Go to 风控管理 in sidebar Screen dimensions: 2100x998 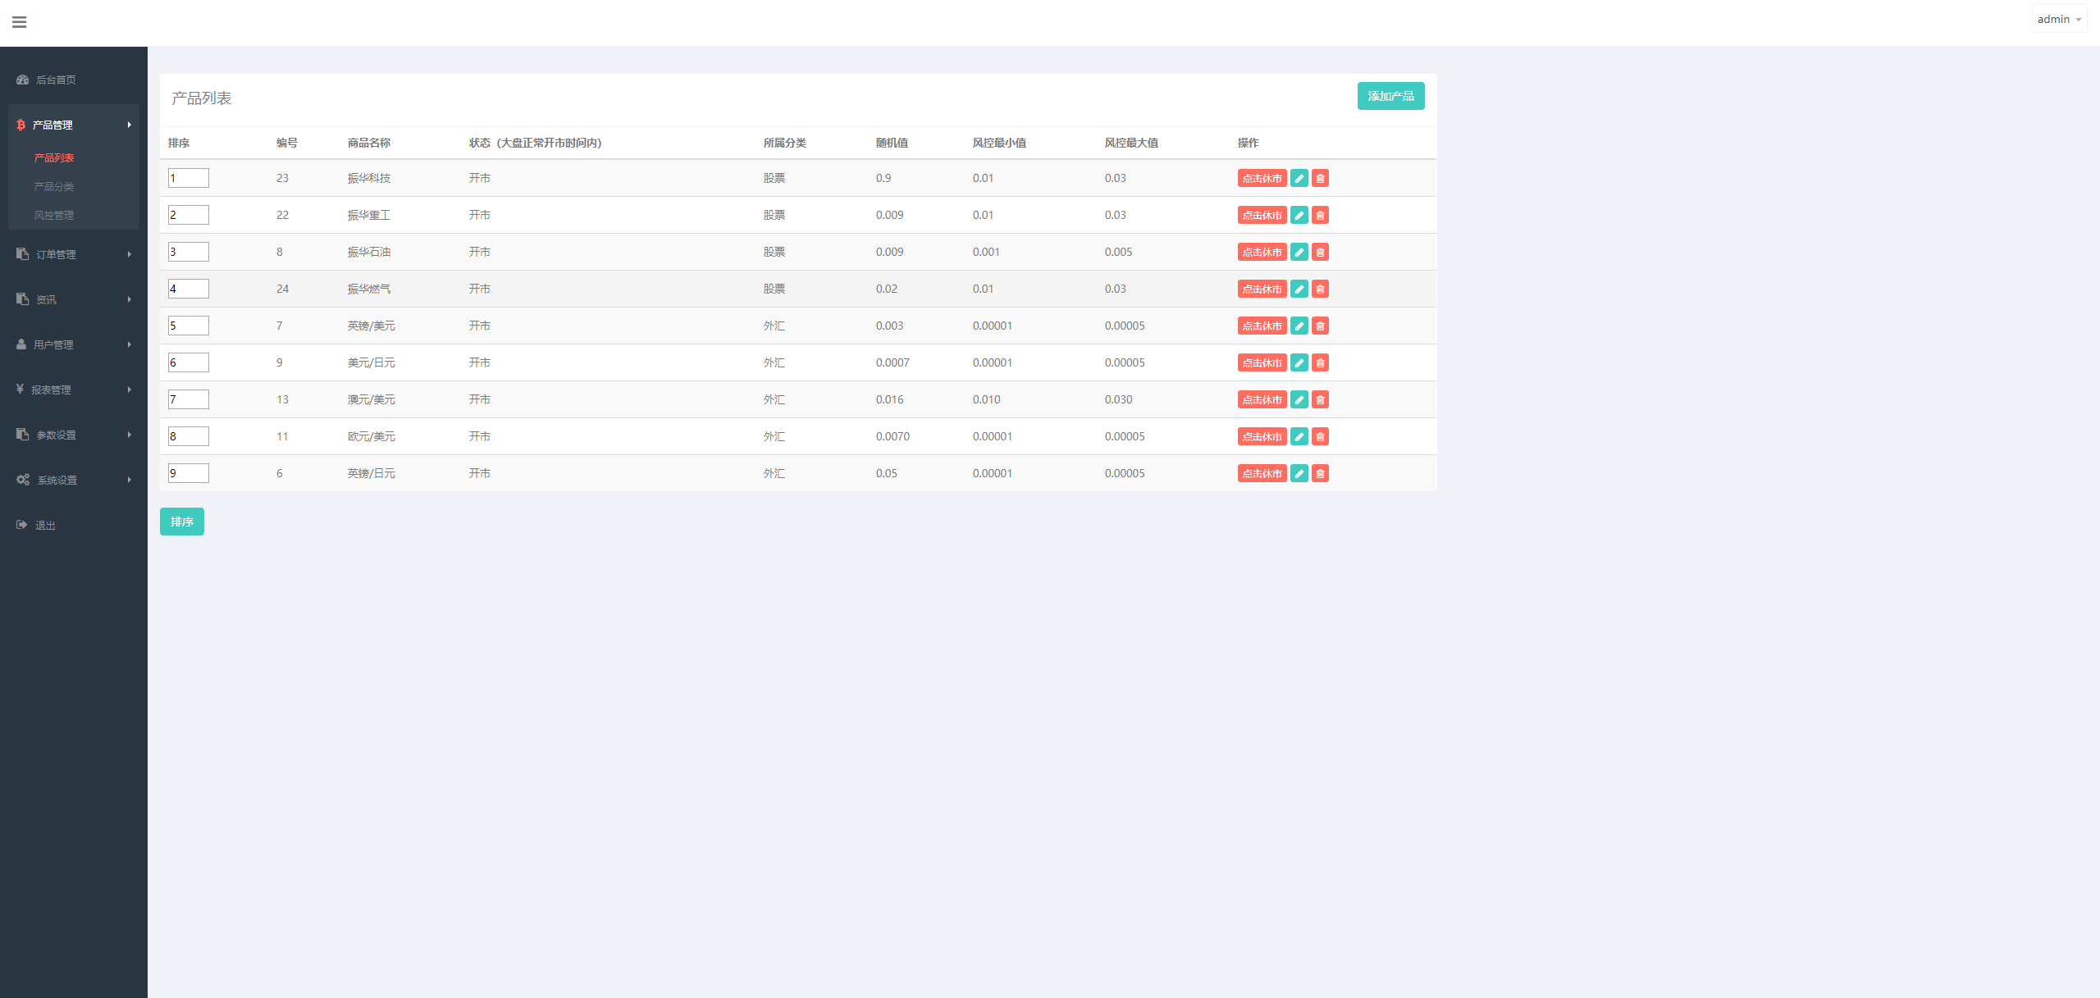pos(54,215)
